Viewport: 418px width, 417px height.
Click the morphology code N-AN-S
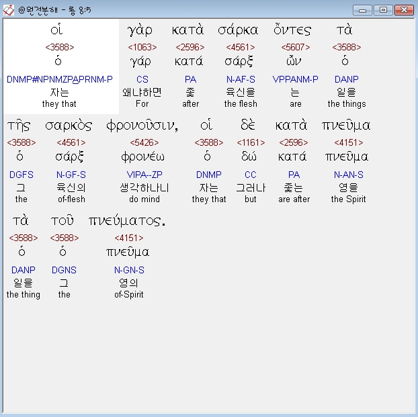click(349, 175)
